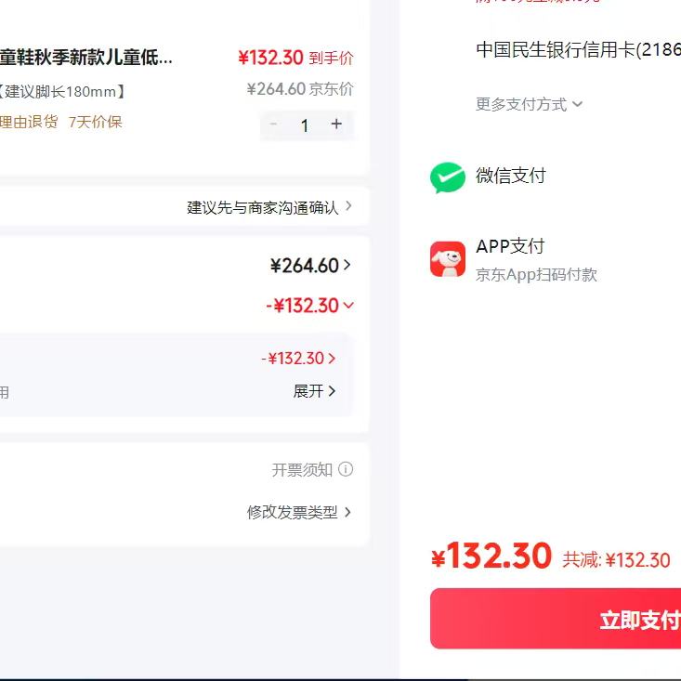Select 微信支付 payment method
681x681 pixels.
point(511,176)
